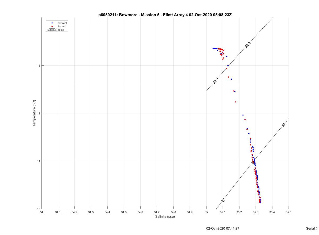Image resolution: width=319 pixels, height=235 pixels.
Task: Click the x-axis tick label '34.9'
Action: click(x=190, y=212)
